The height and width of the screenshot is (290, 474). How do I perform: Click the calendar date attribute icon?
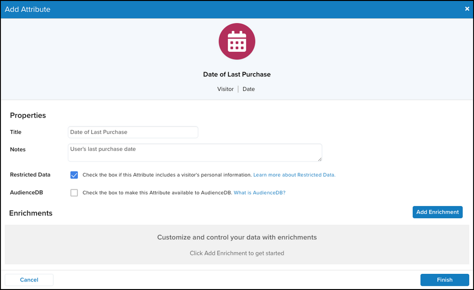[x=237, y=42]
